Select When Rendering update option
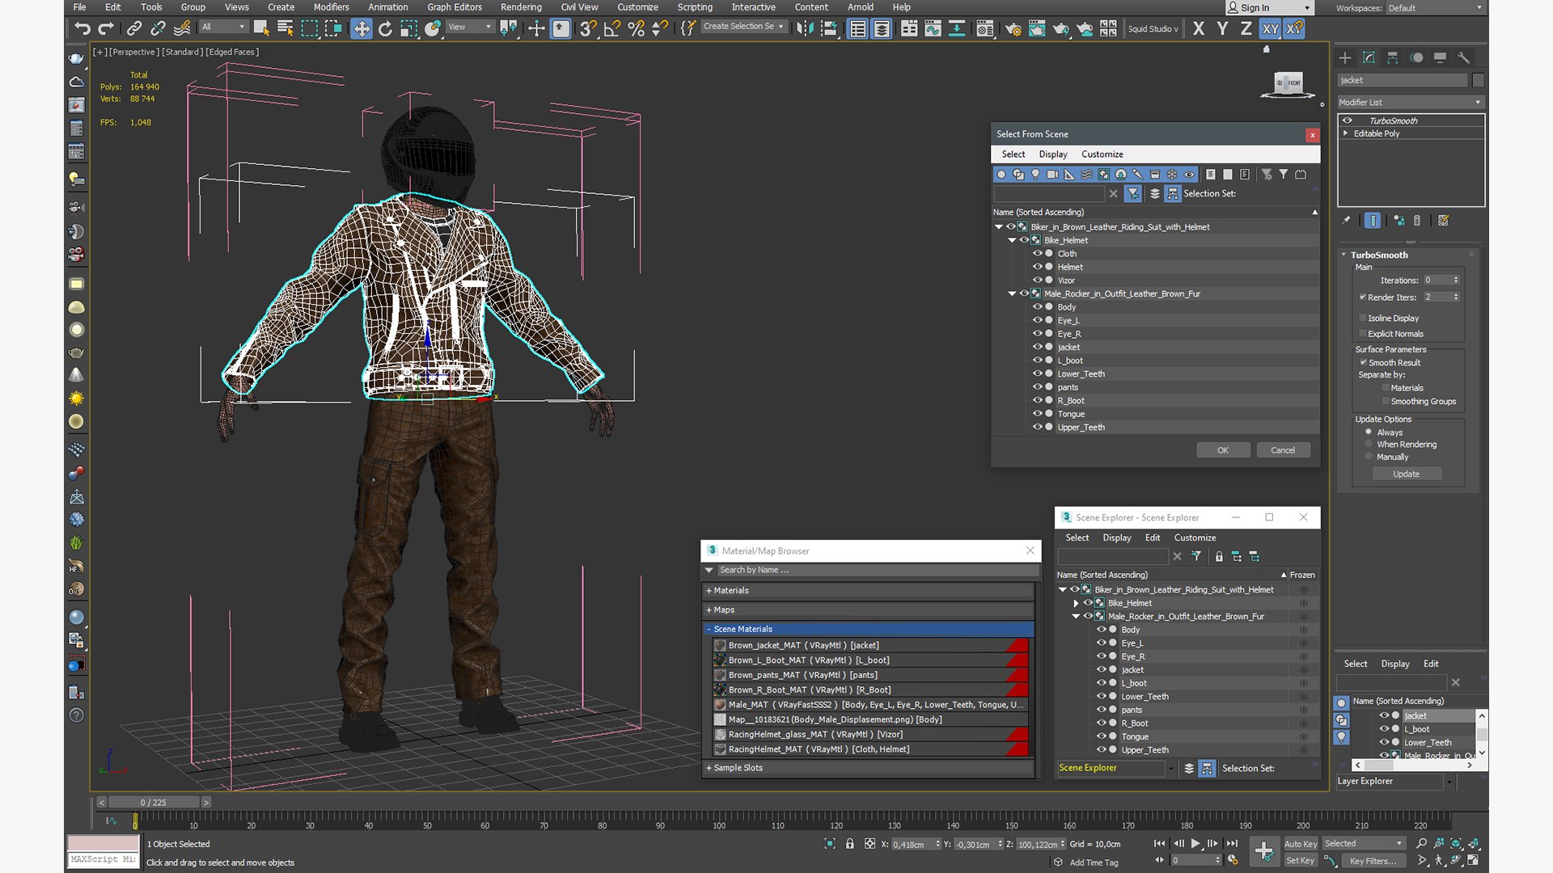The height and width of the screenshot is (873, 1553). 1369,444
